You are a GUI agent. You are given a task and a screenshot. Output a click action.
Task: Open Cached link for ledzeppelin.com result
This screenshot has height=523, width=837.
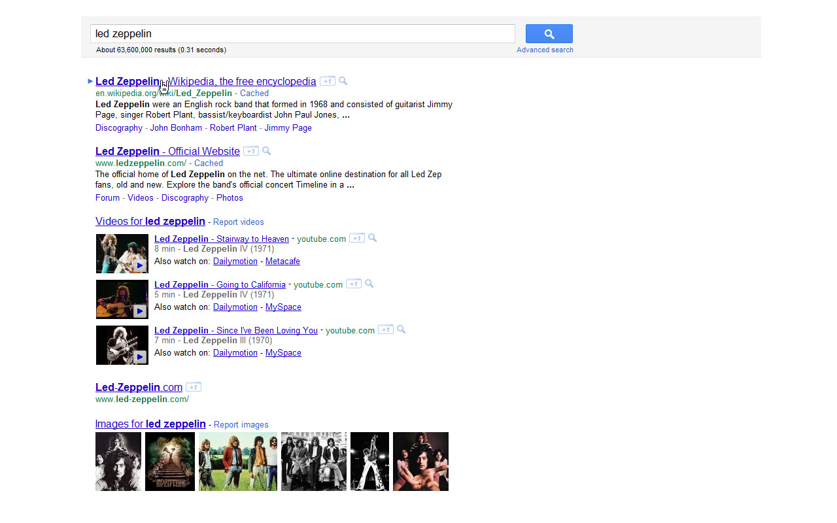[x=209, y=163]
